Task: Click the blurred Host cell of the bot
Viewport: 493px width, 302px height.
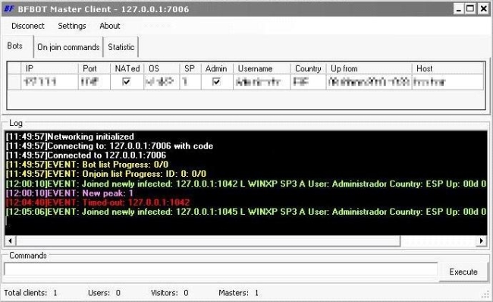Action: pyautogui.click(x=447, y=82)
